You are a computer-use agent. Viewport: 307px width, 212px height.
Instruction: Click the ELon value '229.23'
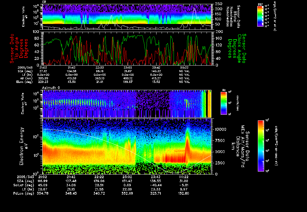[43, 82]
